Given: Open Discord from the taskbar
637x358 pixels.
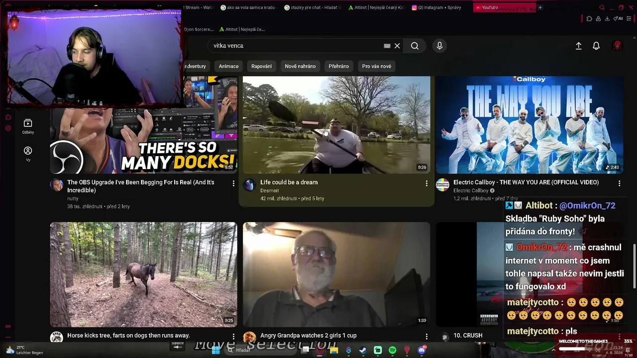Looking at the screenshot, I should [422, 350].
